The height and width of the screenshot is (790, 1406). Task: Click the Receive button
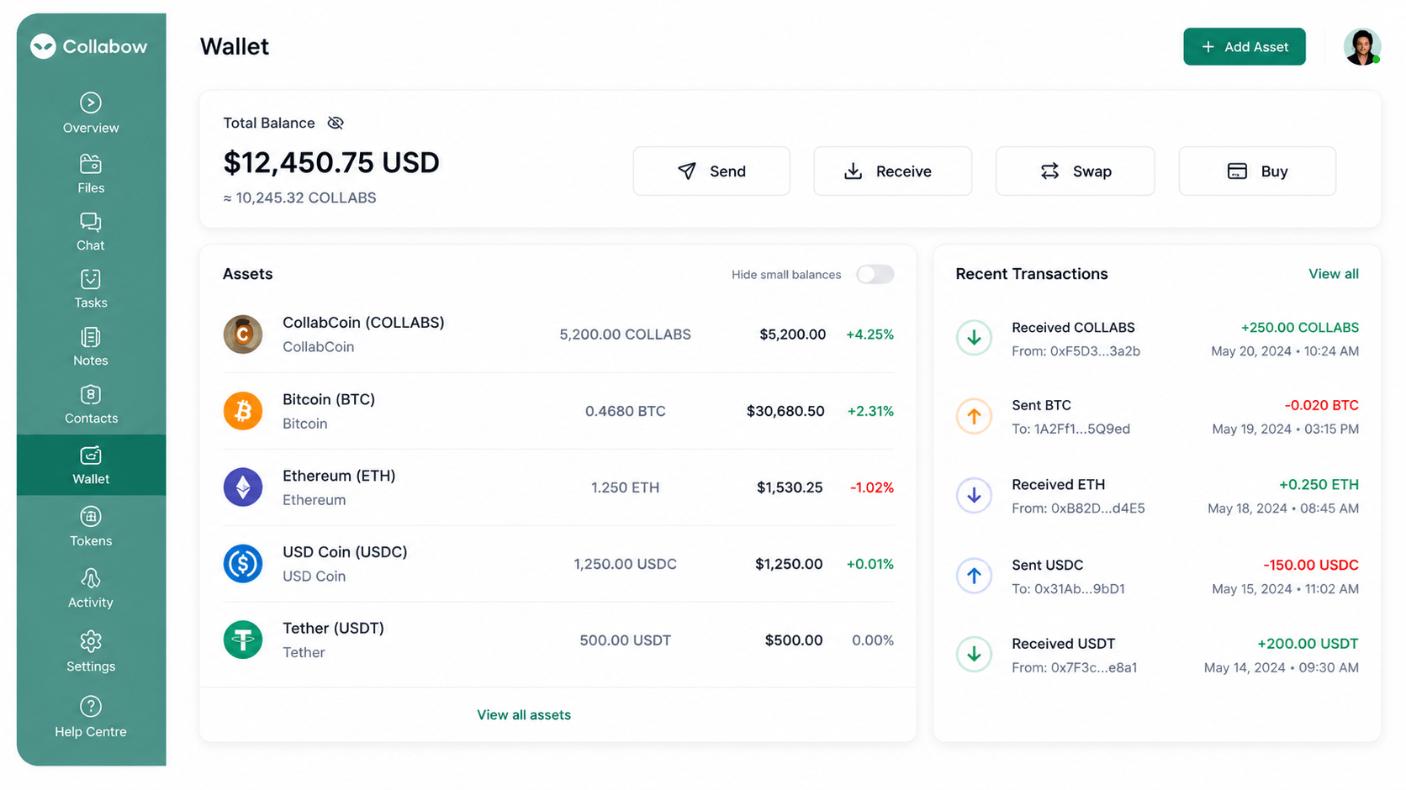point(892,171)
